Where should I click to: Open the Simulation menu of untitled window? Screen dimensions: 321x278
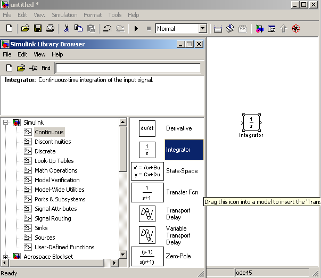[64, 15]
